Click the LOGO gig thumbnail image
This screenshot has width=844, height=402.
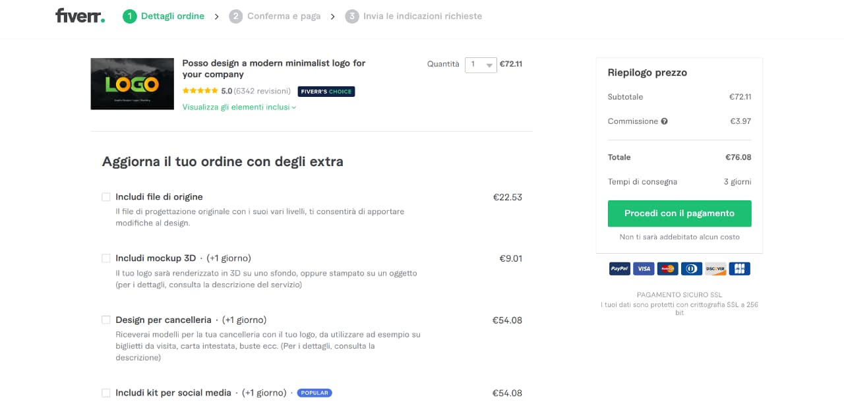[133, 84]
